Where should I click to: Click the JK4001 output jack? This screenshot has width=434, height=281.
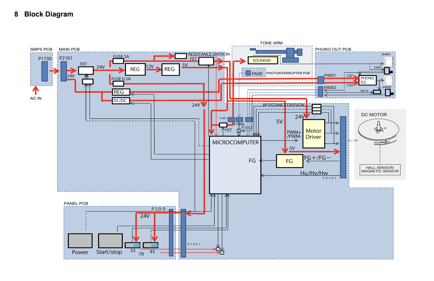[388, 61]
